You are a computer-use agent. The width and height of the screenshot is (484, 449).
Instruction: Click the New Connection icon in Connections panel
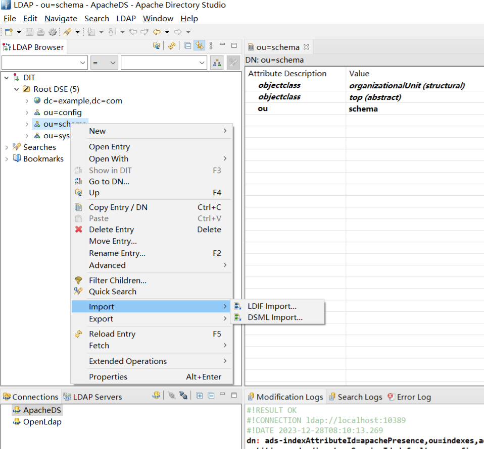tap(157, 396)
